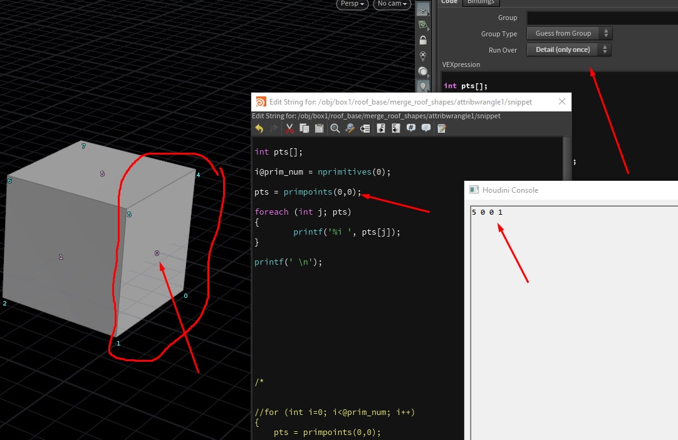The width and height of the screenshot is (678, 440).
Task: Open the No cam camera dropdown
Action: point(392,4)
